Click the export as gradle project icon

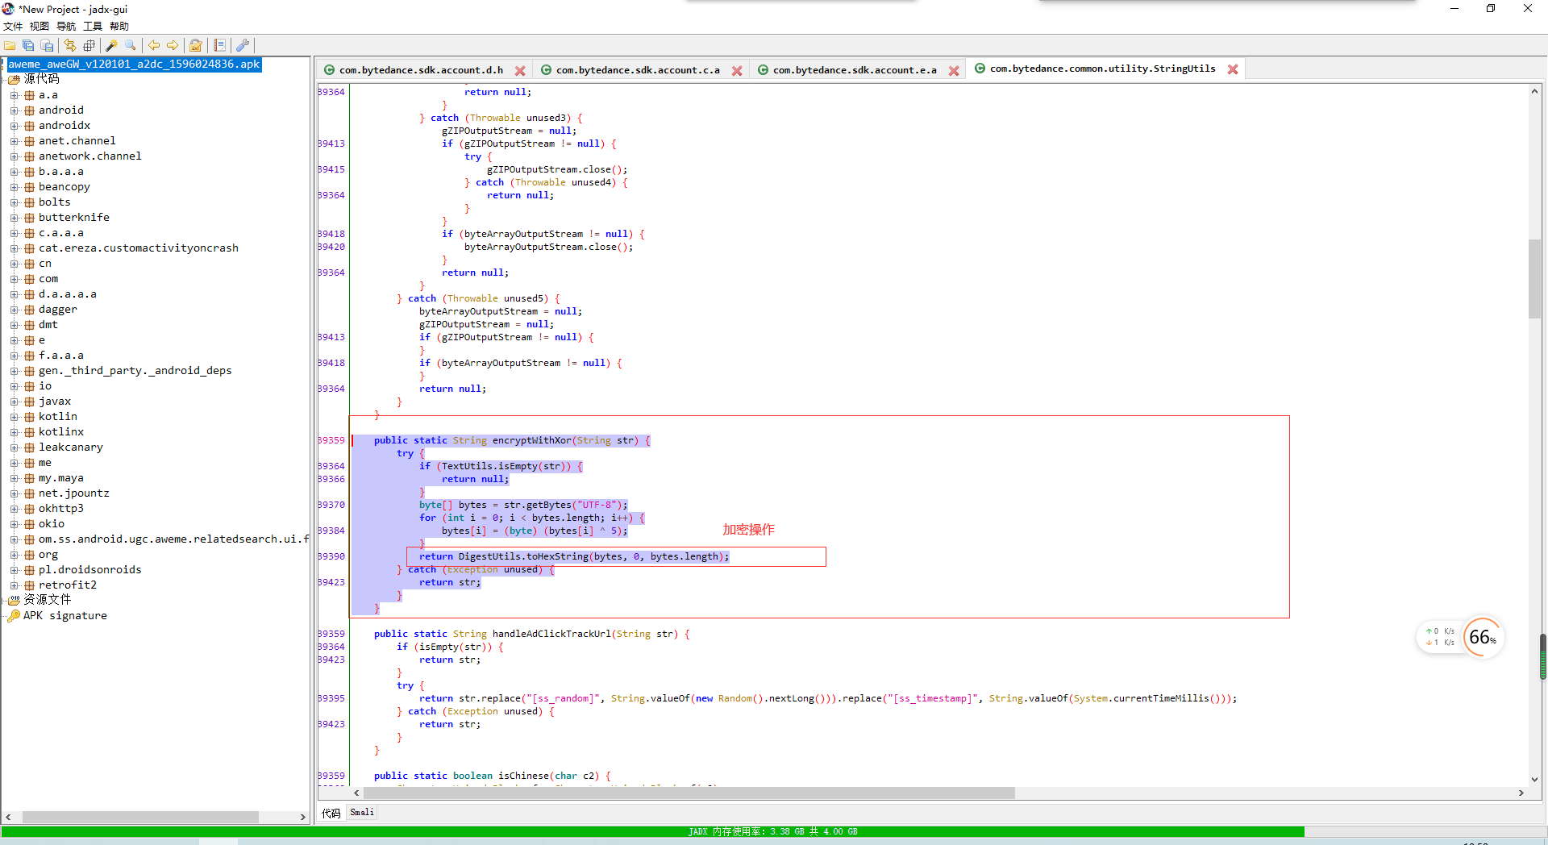pos(47,46)
